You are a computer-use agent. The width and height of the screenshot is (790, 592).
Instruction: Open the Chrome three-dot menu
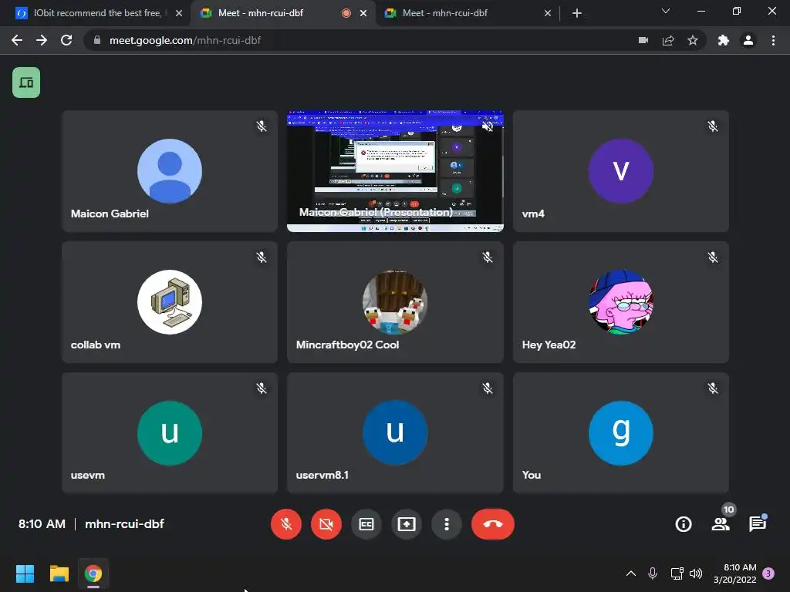(x=773, y=40)
